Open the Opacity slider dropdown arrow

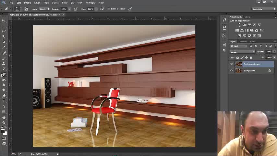70,9
